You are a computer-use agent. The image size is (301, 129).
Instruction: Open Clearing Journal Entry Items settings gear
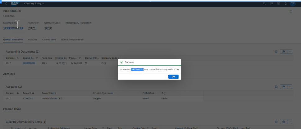pyautogui.click(x=276, y=122)
